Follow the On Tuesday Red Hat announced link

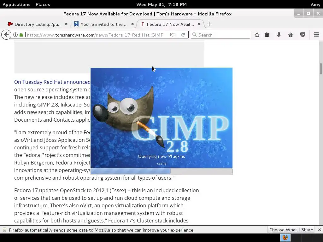coord(52,82)
